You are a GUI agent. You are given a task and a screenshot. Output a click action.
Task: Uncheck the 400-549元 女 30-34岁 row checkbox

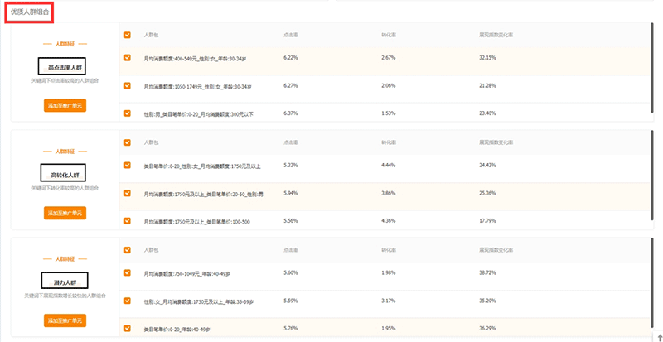(x=127, y=58)
